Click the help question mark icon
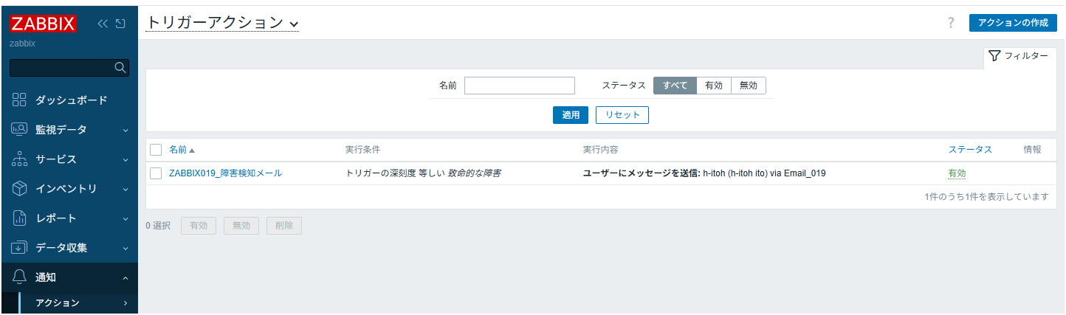 pyautogui.click(x=951, y=23)
